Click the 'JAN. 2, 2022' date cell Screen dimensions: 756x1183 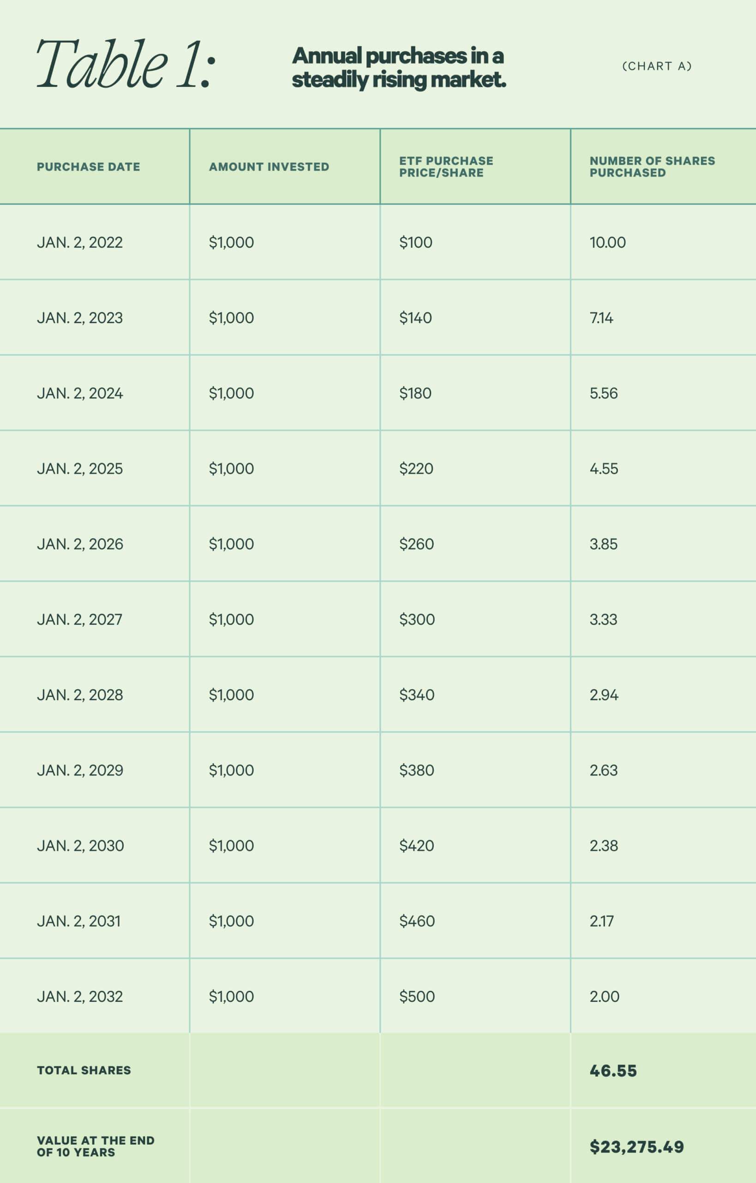pyautogui.click(x=79, y=242)
